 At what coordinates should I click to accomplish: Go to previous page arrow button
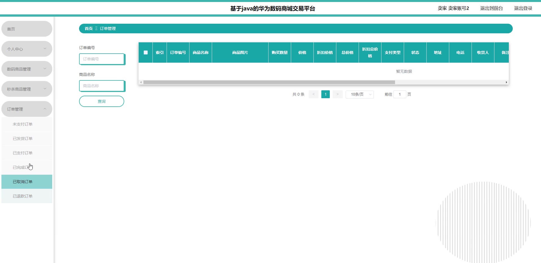coord(313,94)
